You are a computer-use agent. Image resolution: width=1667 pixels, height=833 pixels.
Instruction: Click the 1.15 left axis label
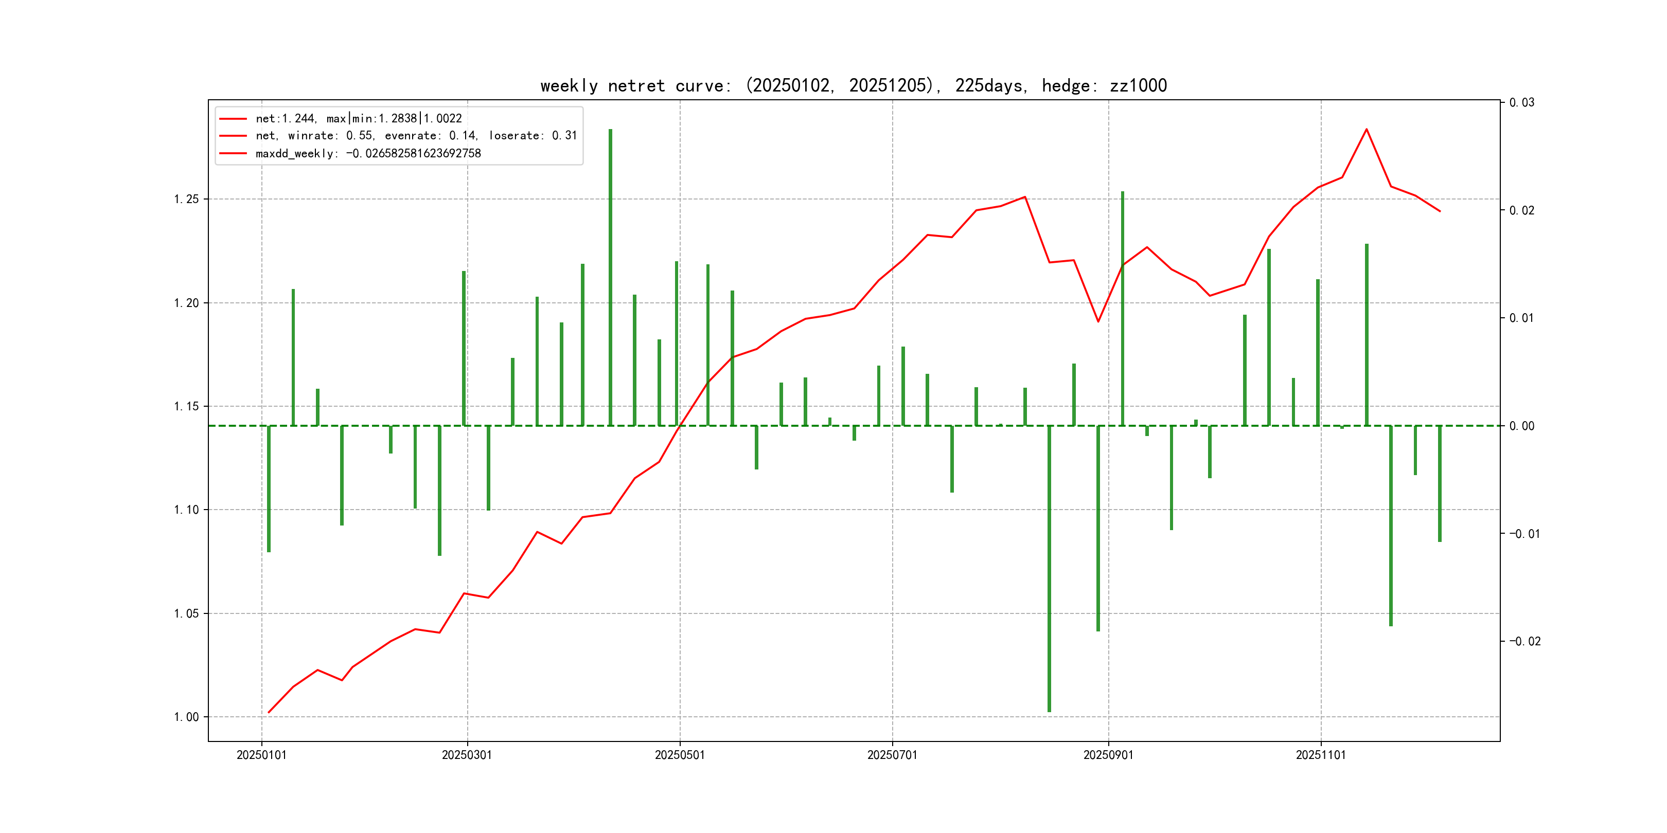click(186, 406)
